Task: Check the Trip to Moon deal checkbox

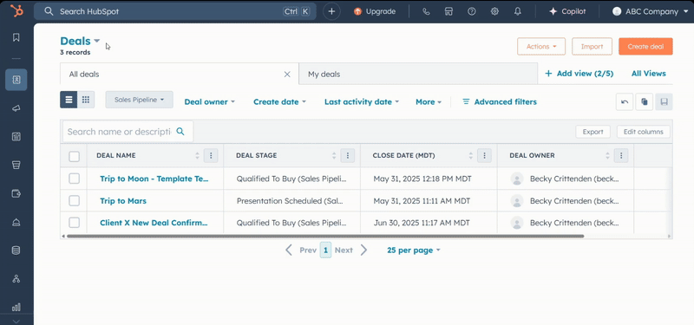Action: tap(75, 179)
